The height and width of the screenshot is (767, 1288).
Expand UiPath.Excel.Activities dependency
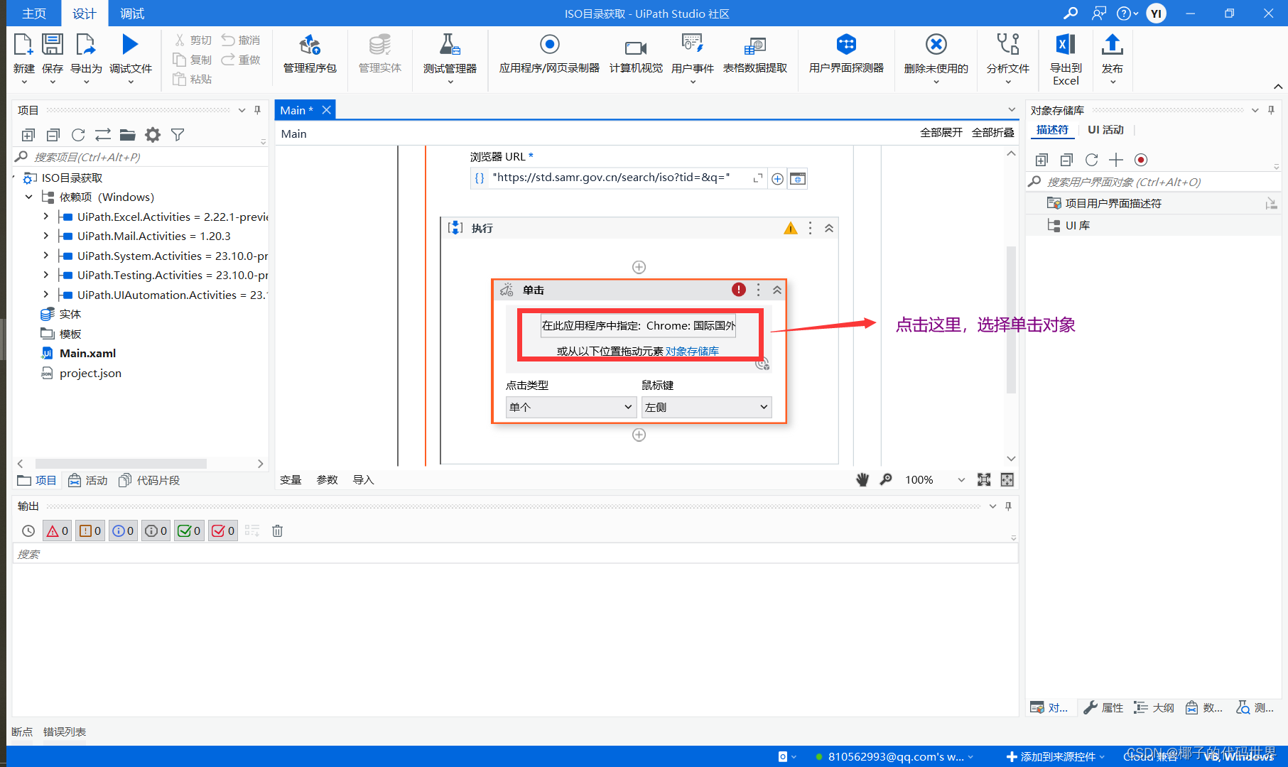(x=46, y=217)
